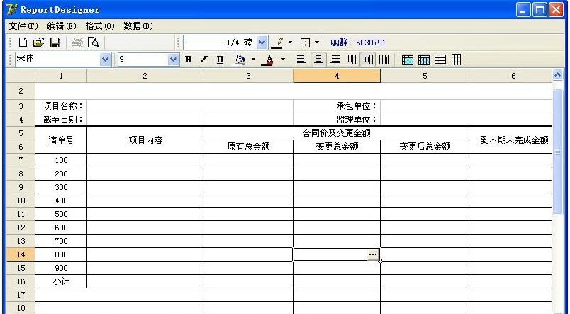Select the cell containing 900
The height and width of the screenshot is (314, 570).
pyautogui.click(x=61, y=268)
